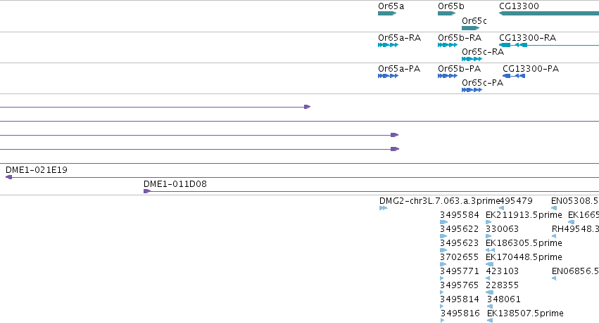Viewport: 599px width, 324px height.
Task: Select arrowhead at start of DME1-021E19 clone
Action: point(8,177)
